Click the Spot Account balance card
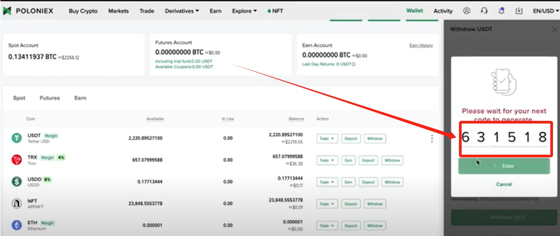This screenshot has width=560, height=236. (x=73, y=54)
